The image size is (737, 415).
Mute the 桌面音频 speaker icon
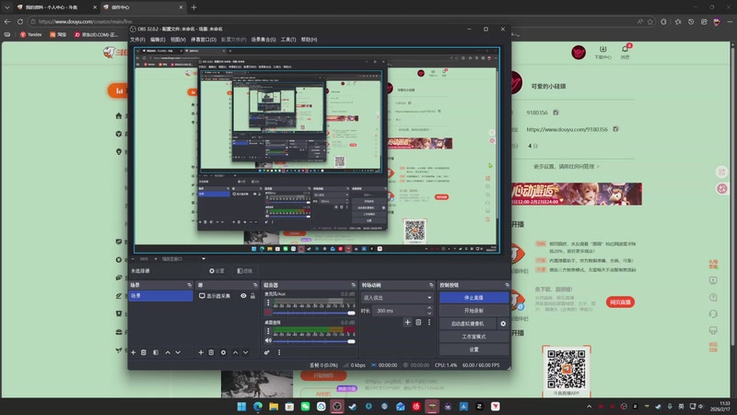(x=268, y=340)
